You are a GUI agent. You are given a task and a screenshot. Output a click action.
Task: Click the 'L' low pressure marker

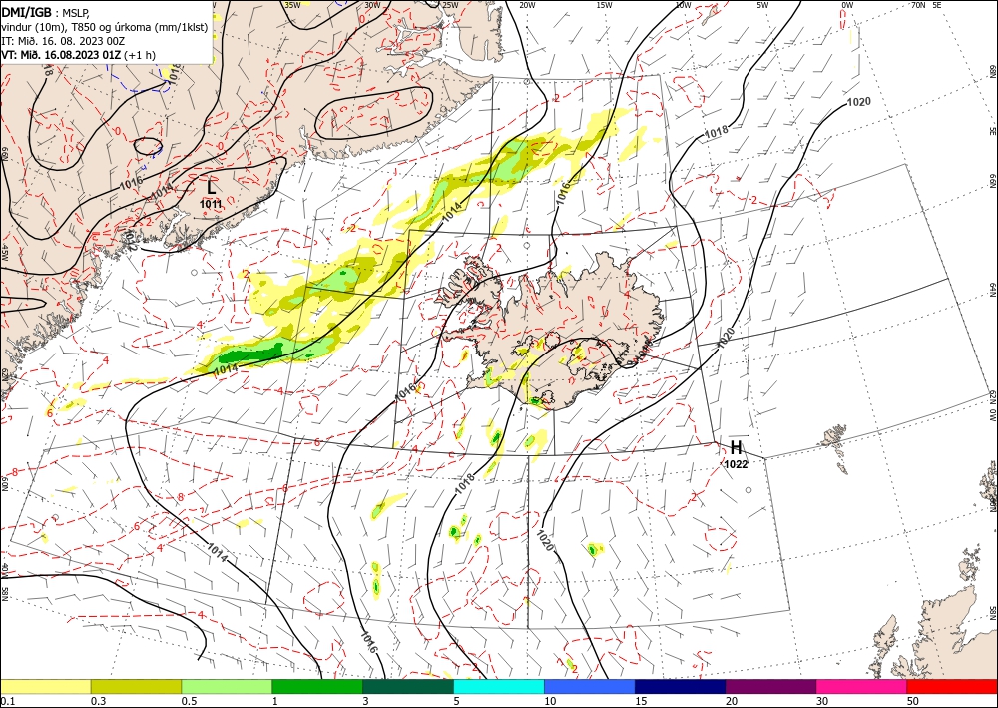[212, 187]
